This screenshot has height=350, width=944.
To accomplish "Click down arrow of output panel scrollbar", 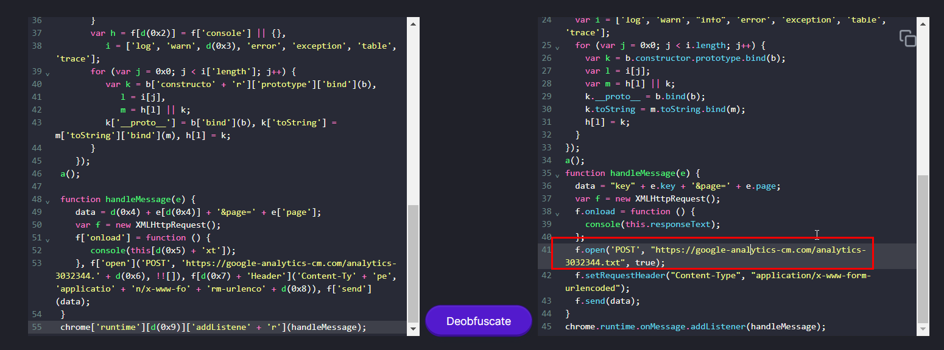I will 923,329.
